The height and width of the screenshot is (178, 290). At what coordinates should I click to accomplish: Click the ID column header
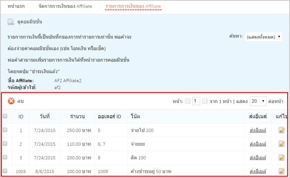click(x=21, y=116)
